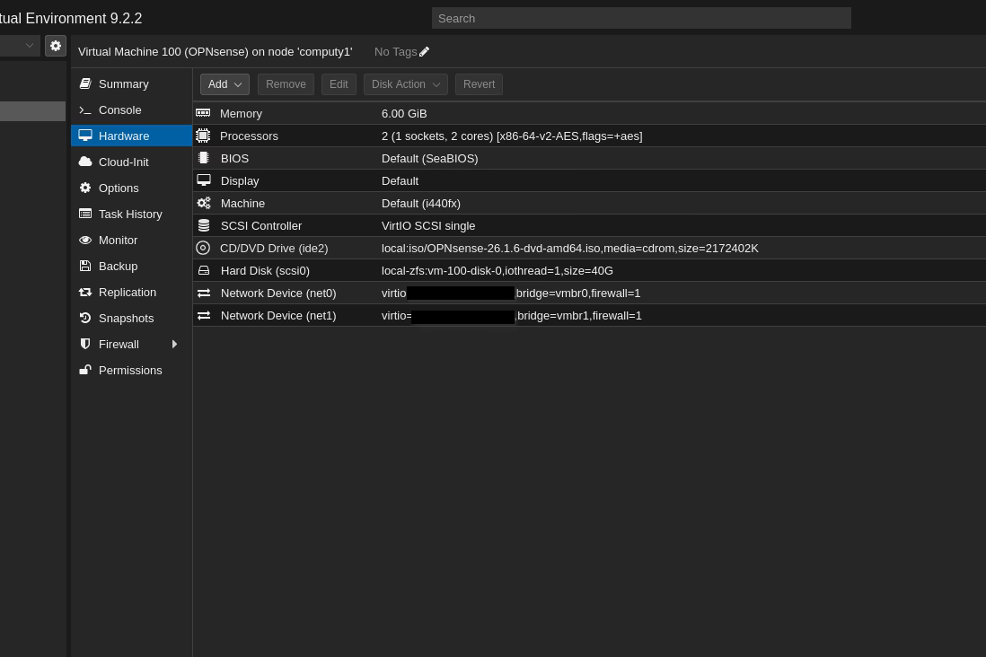The height and width of the screenshot is (657, 986).
Task: Click the BIOS chip icon
Action: pyautogui.click(x=203, y=158)
